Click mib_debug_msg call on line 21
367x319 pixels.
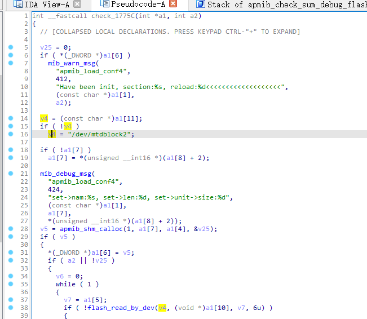(x=66, y=174)
